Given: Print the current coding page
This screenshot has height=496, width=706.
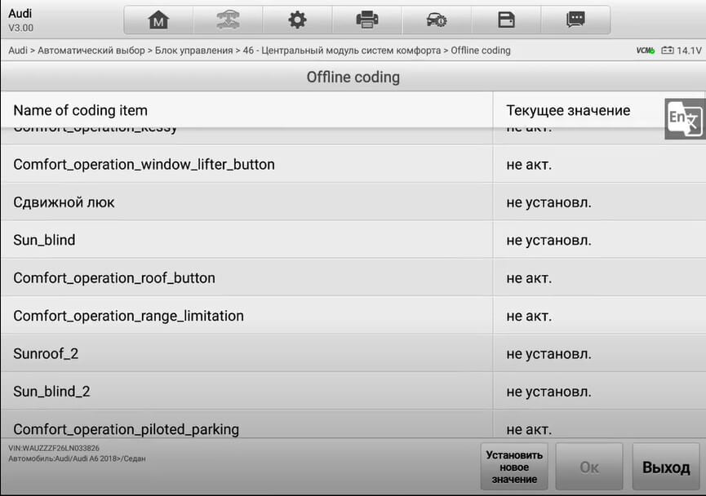Looking at the screenshot, I should (x=367, y=20).
